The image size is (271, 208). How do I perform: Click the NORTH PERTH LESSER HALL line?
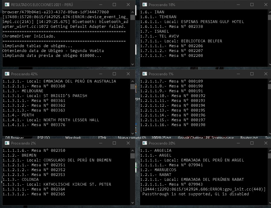pyautogui.click(x=51, y=120)
